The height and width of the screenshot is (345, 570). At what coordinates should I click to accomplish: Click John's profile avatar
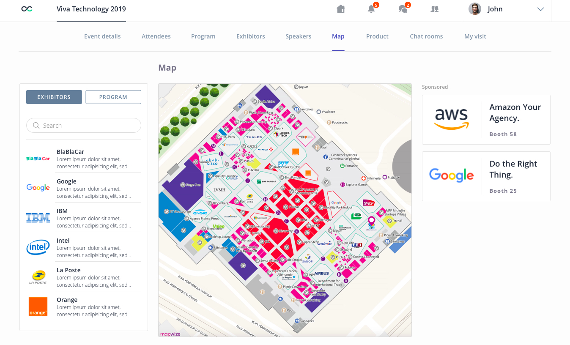coord(475,9)
